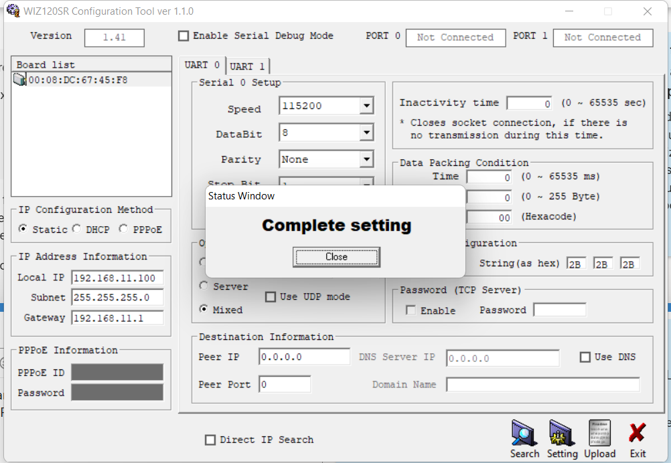Click the Search icon button
Image resolution: width=671 pixels, height=463 pixels.
(x=524, y=439)
